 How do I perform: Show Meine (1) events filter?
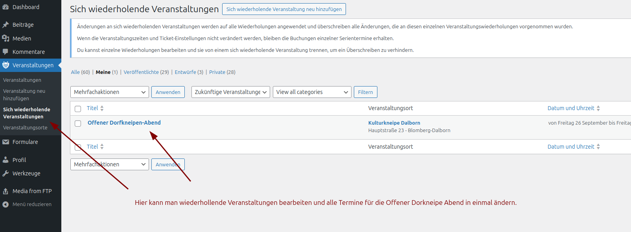[107, 72]
